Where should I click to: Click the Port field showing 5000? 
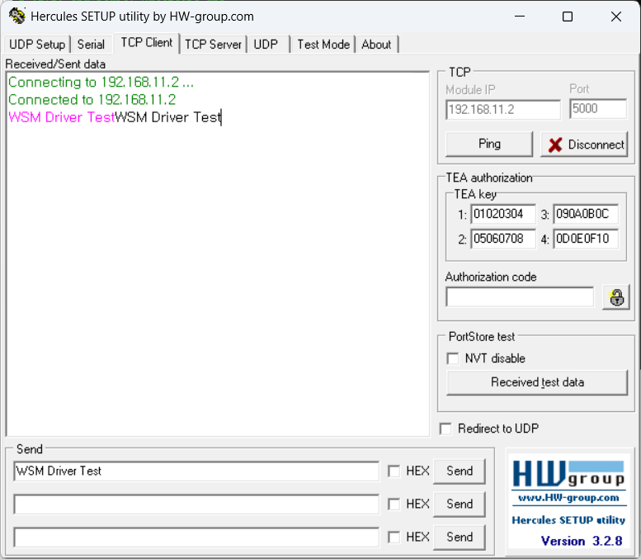pyautogui.click(x=598, y=109)
